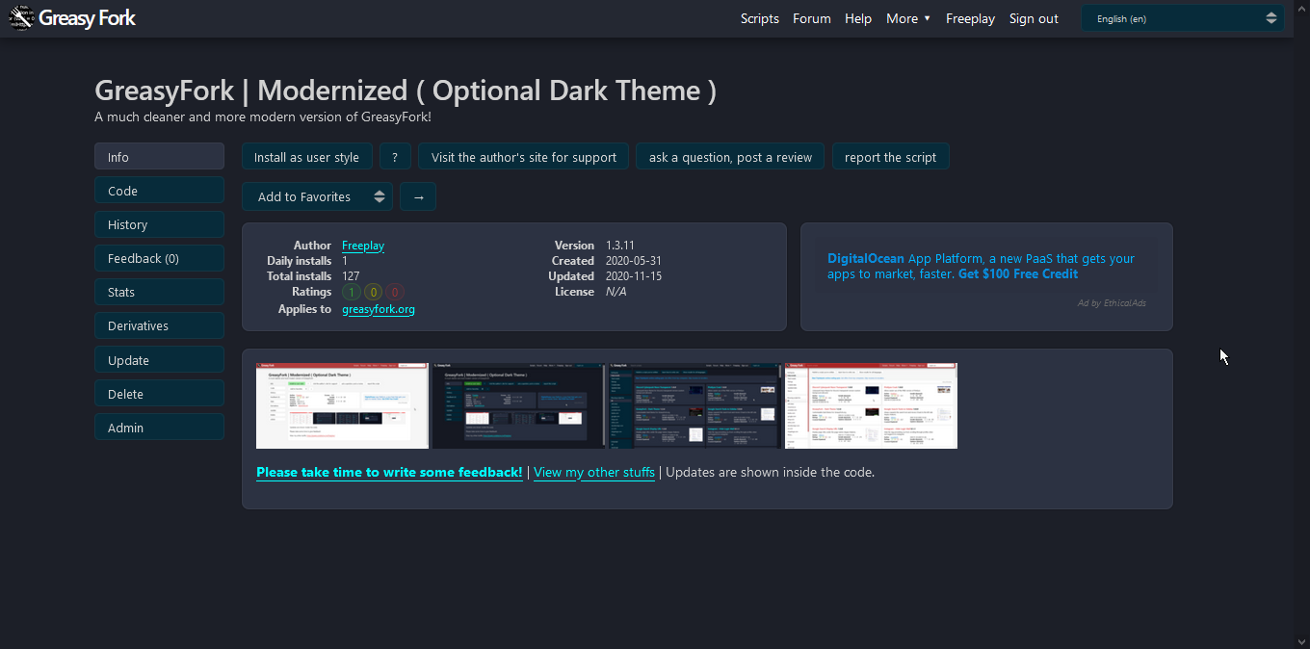Open the third dark script-list thumbnail
Screen dimensions: 1310x649
coord(694,405)
